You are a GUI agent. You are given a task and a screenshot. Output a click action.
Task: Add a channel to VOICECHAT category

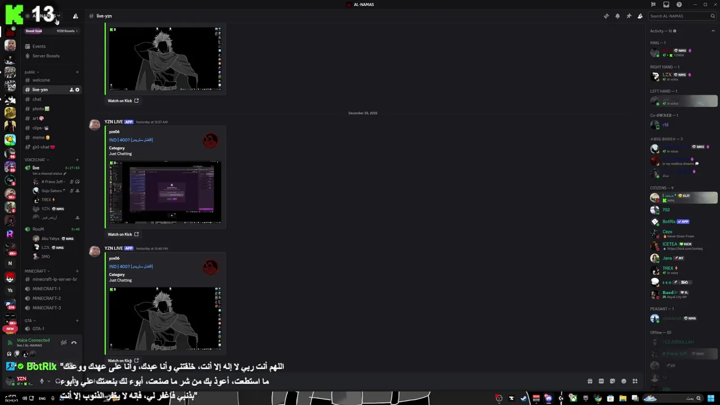77,160
